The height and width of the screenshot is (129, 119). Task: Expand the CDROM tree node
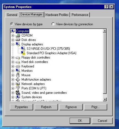13,35
